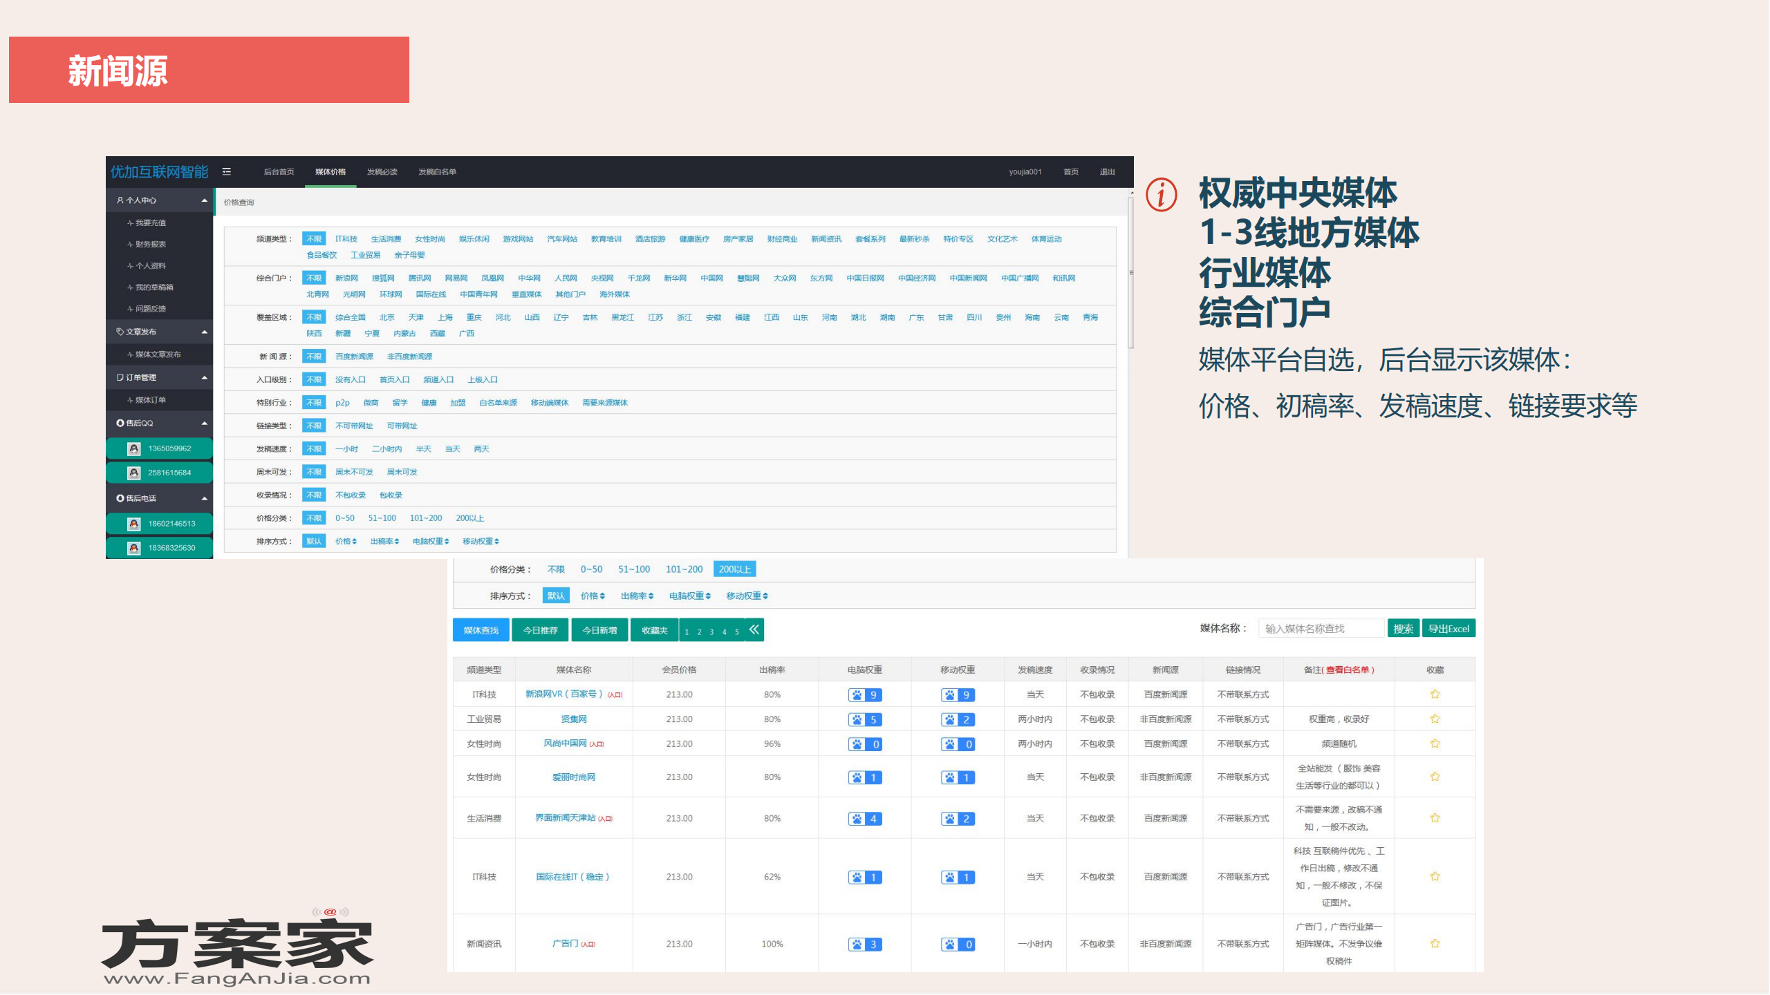Click the 媒体查找 button
The image size is (1770, 995).
pos(481,630)
